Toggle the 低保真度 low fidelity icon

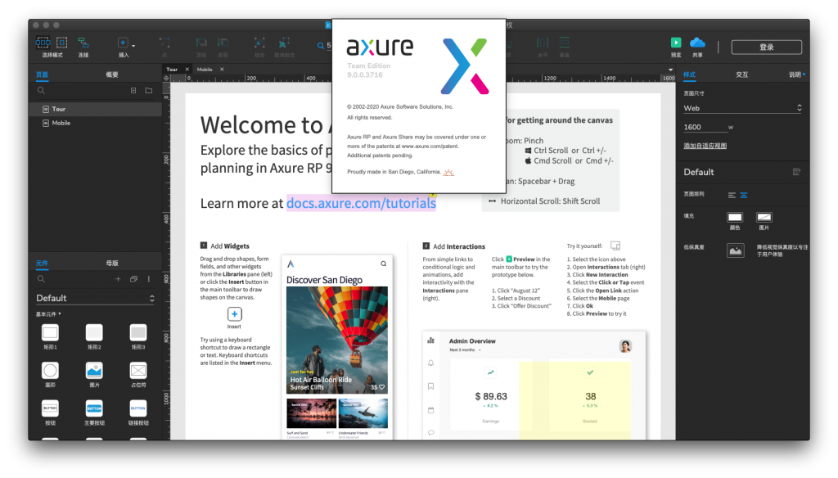pyautogui.click(x=736, y=250)
